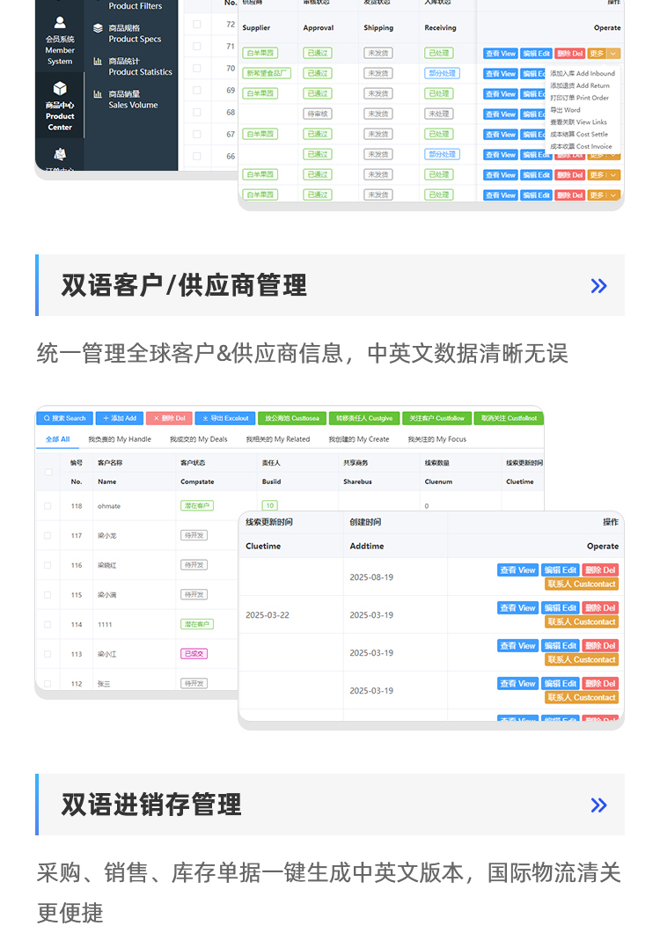Click the 转移责任人 Custgive button

point(363,418)
